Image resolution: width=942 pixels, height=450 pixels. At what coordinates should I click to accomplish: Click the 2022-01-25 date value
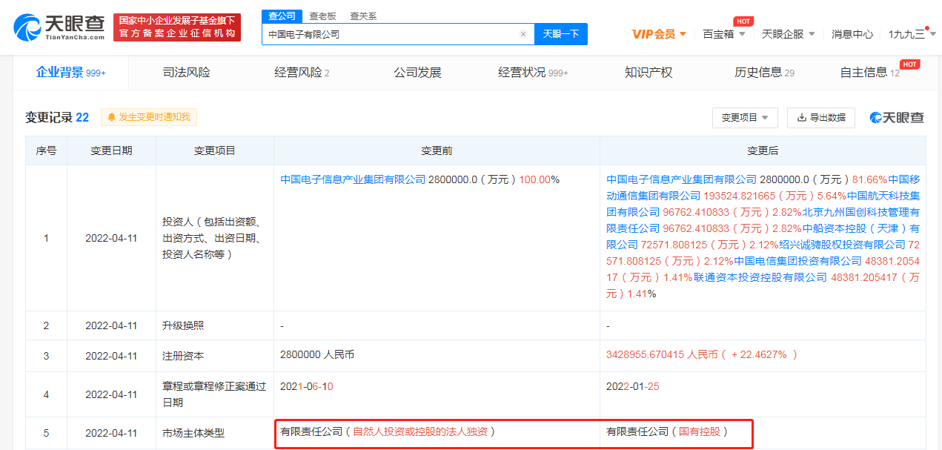tap(633, 387)
